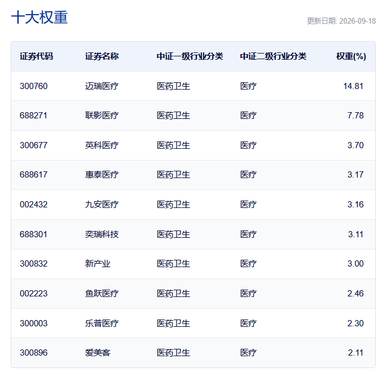The image size is (391, 377).
Task: Select the 惠泰医疗 name cell
Action: [x=102, y=175]
